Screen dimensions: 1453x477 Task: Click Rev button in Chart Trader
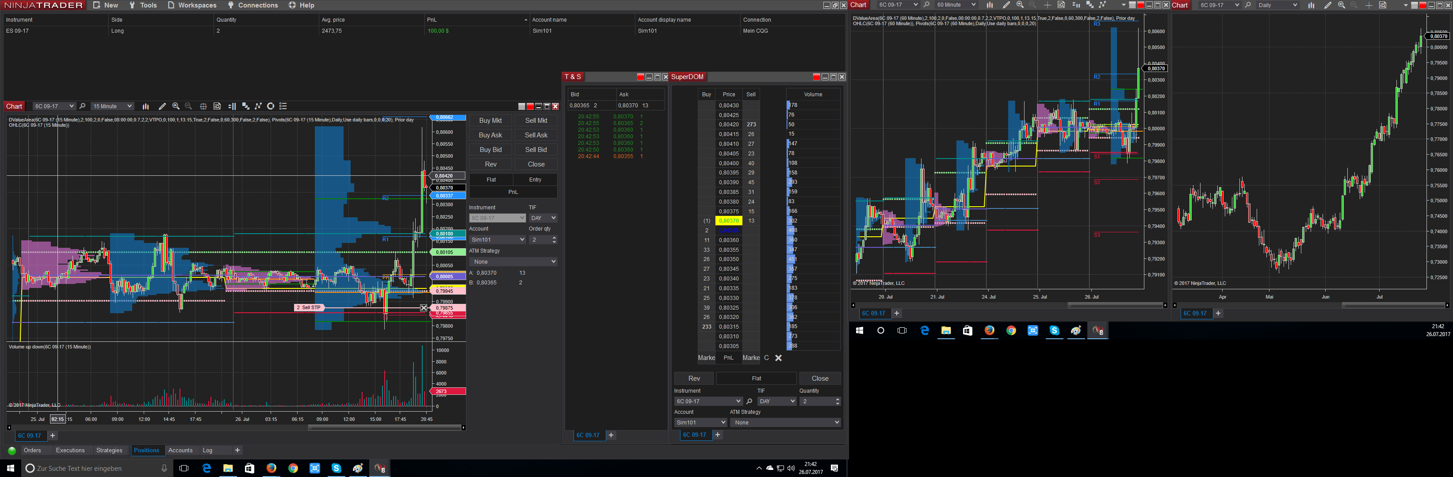tap(490, 164)
